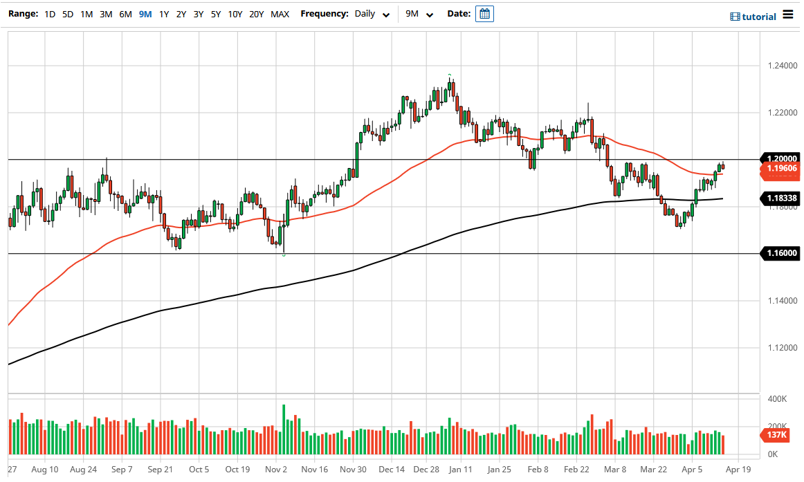
Task: Select the 20Y range
Action: pos(257,13)
